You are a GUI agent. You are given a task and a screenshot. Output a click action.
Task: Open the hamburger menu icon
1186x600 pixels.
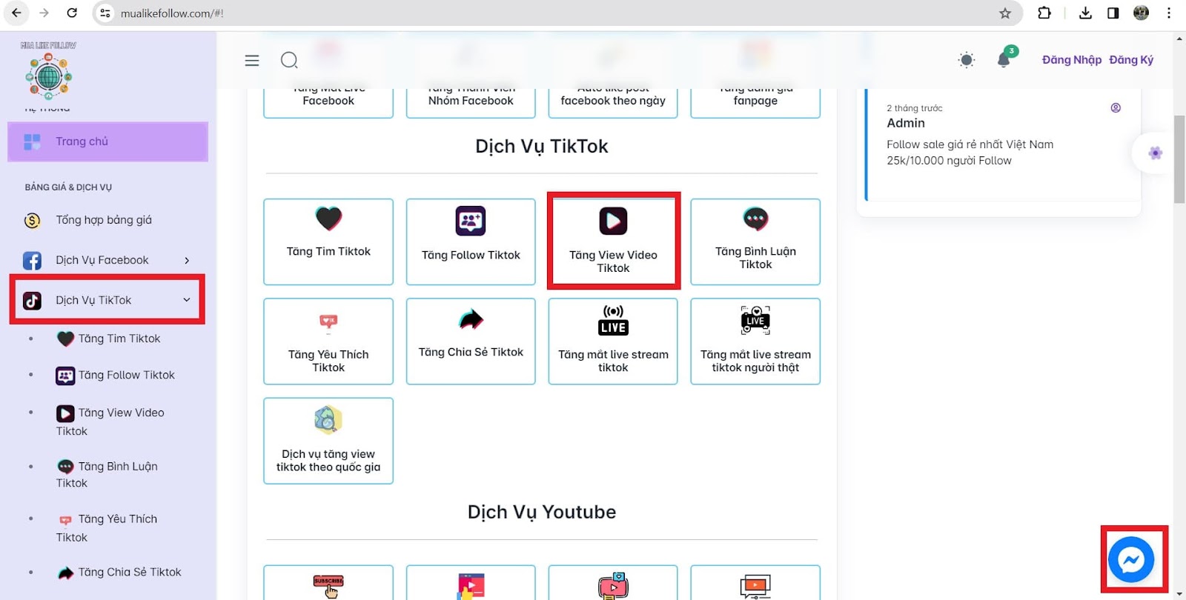pyautogui.click(x=252, y=61)
